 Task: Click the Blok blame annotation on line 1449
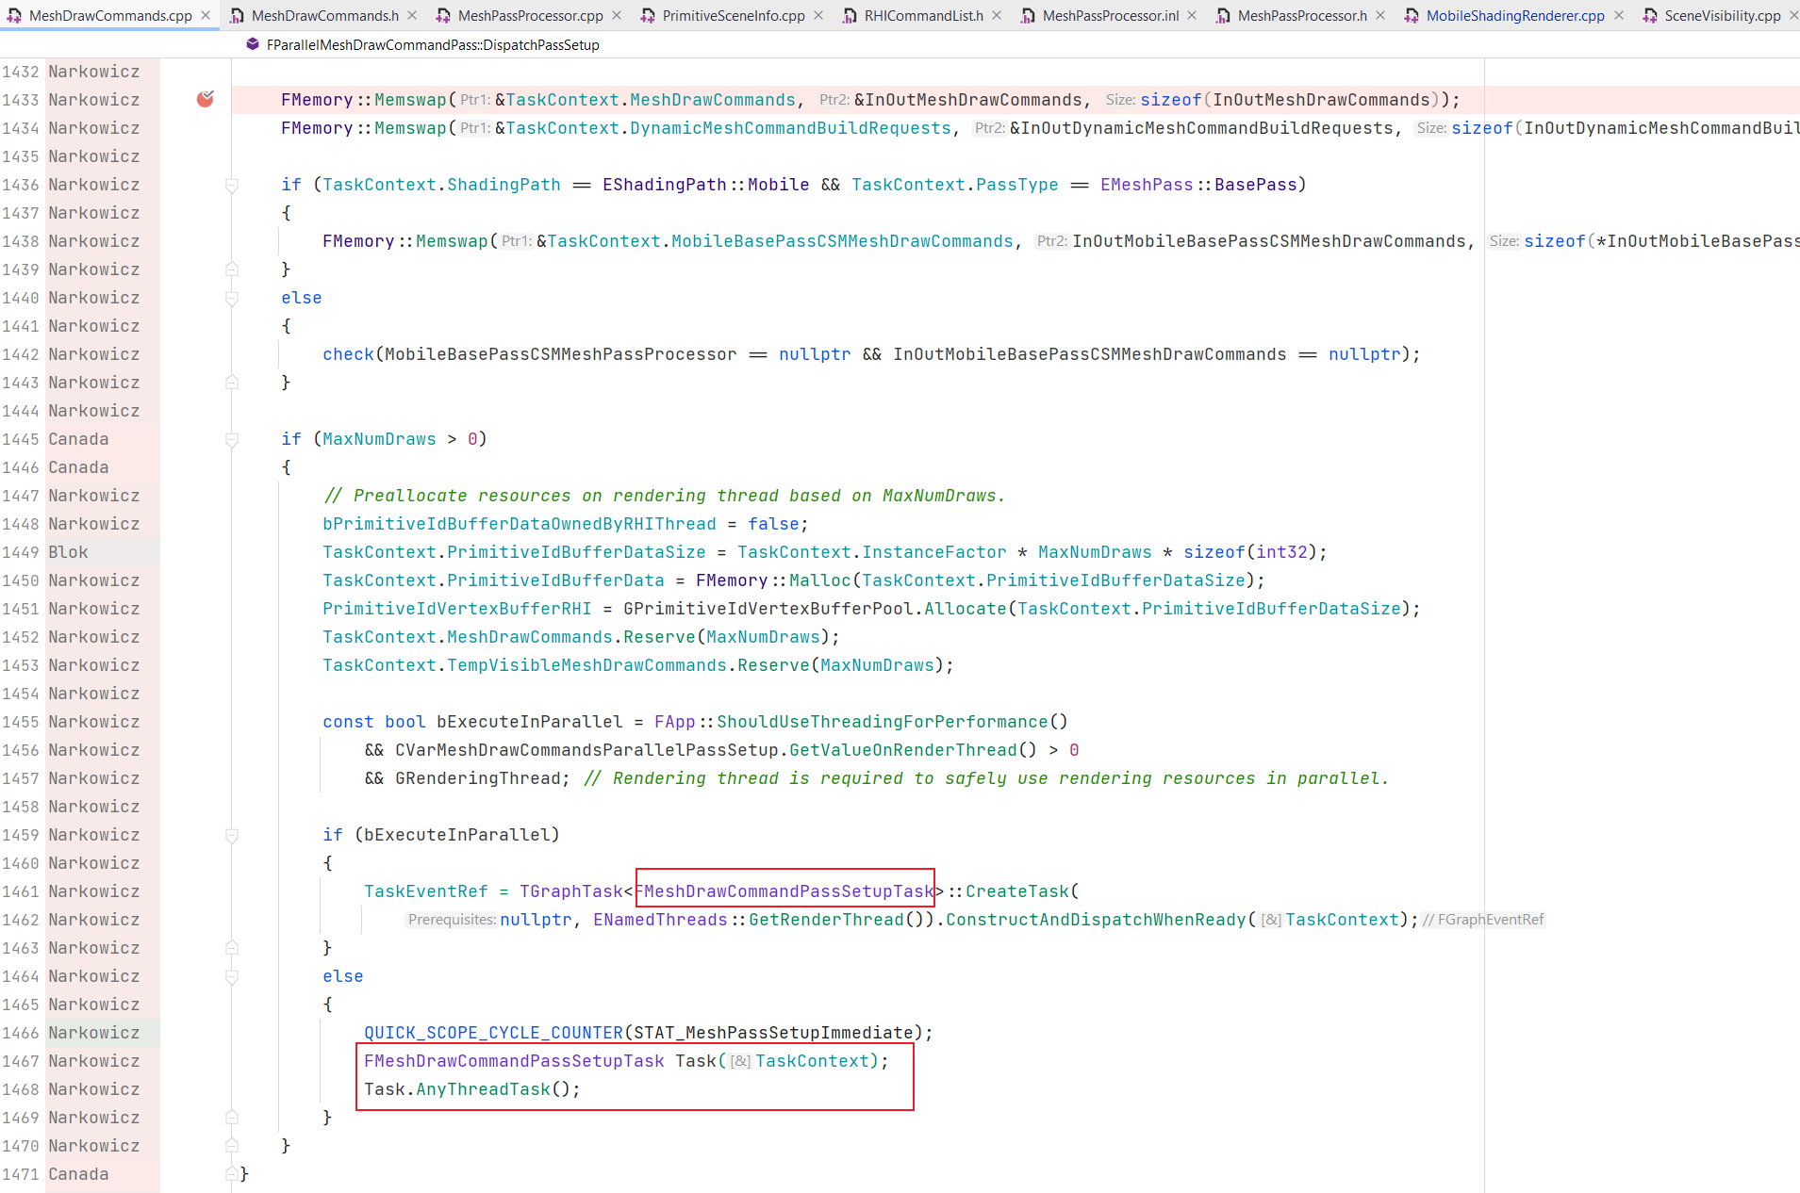coord(68,551)
